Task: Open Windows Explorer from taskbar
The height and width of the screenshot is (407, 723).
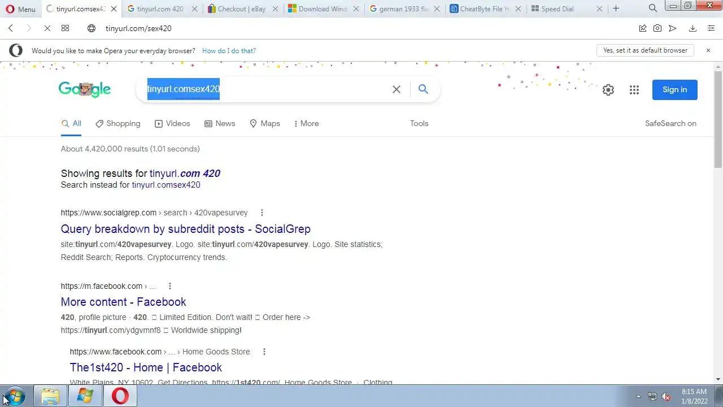Action: pyautogui.click(x=50, y=396)
